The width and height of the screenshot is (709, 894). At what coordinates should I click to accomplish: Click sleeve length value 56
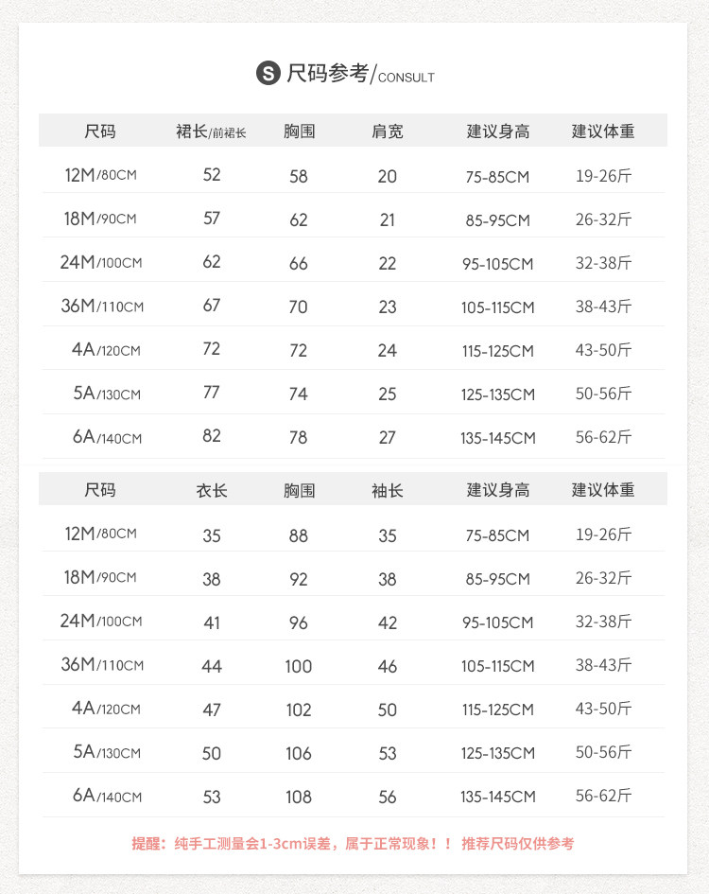388,797
